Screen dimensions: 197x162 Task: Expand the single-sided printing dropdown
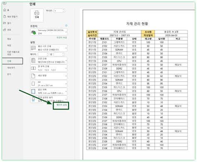click(x=49, y=60)
